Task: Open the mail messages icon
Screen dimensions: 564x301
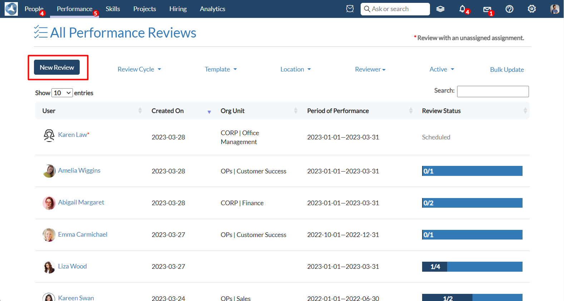Action: pyautogui.click(x=487, y=9)
